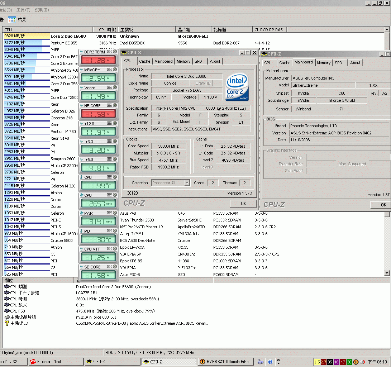The image size is (391, 367).
Task: Close the +12.0 voltage widget
Action: [115, 123]
